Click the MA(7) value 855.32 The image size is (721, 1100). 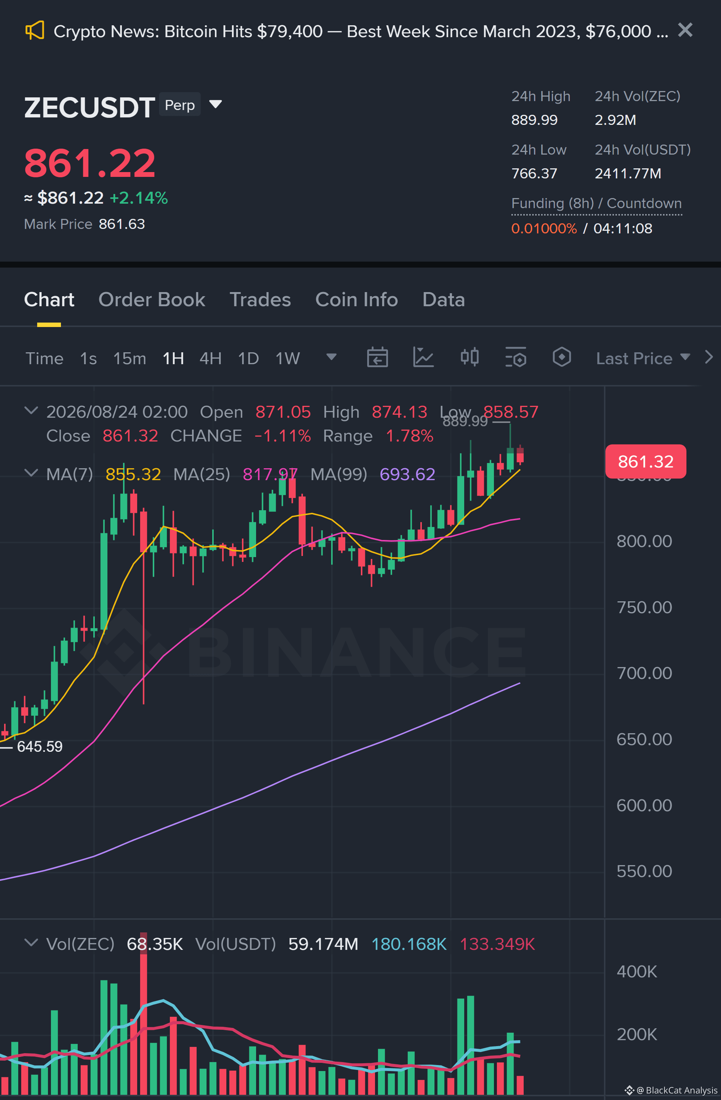(133, 474)
